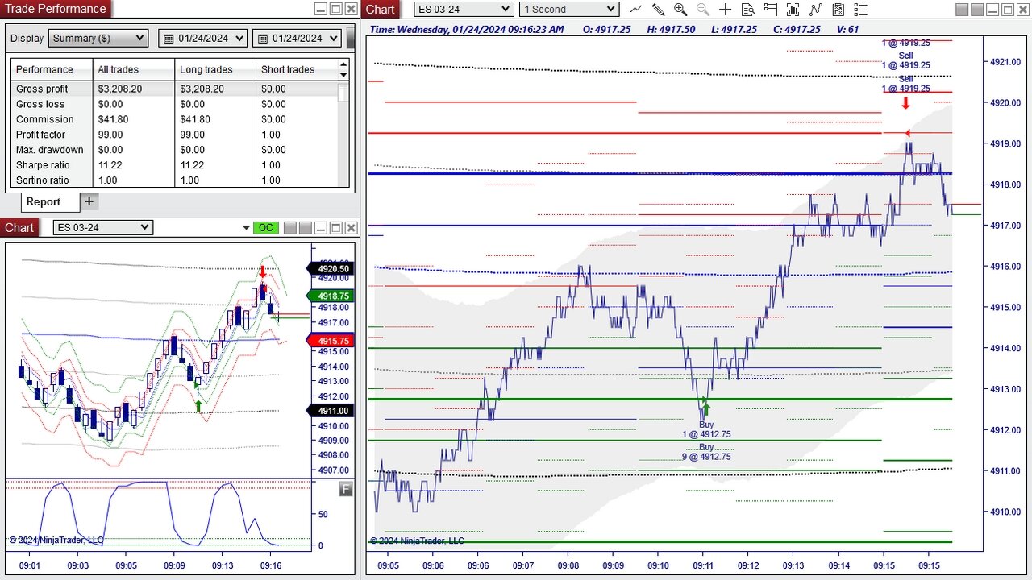Viewport: 1032px width, 580px height.
Task: Click the F button on indicator panel
Action: point(346,489)
